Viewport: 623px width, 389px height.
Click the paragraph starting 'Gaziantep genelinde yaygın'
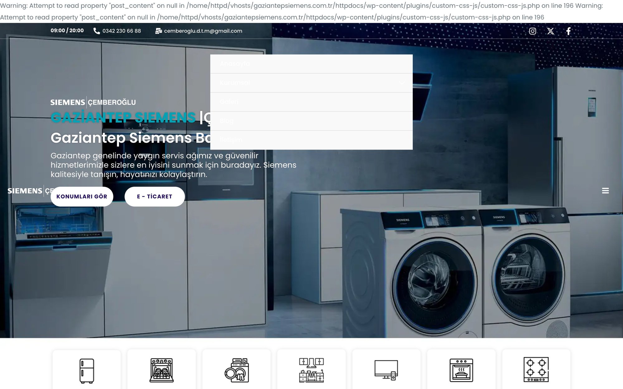tap(174, 165)
